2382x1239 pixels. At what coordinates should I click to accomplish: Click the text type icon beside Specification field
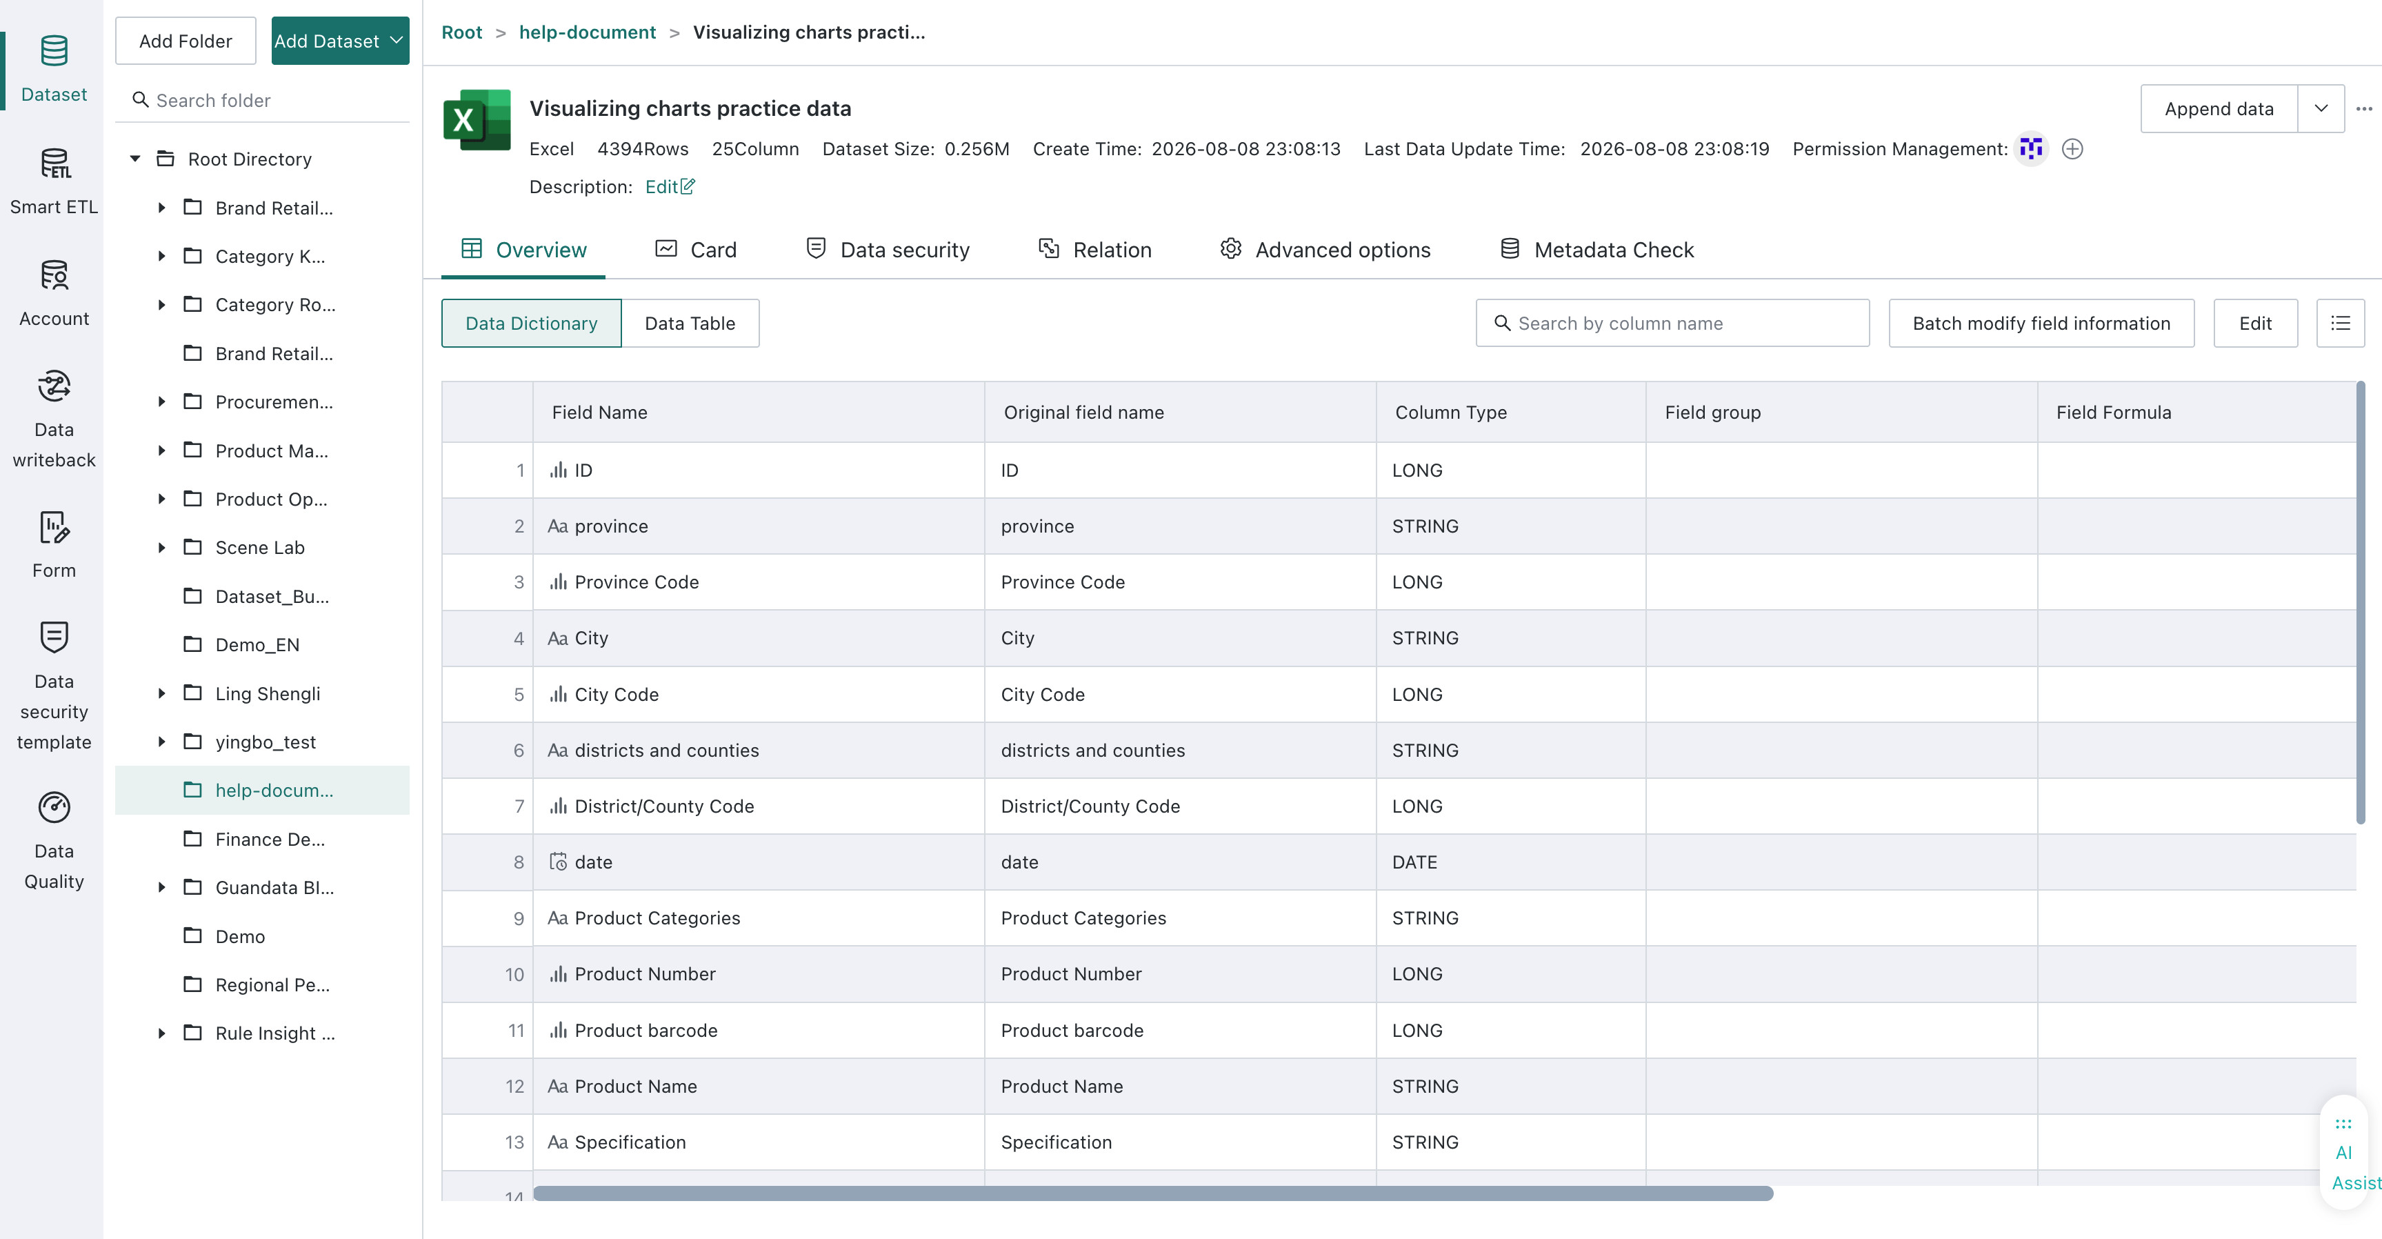coord(558,1143)
